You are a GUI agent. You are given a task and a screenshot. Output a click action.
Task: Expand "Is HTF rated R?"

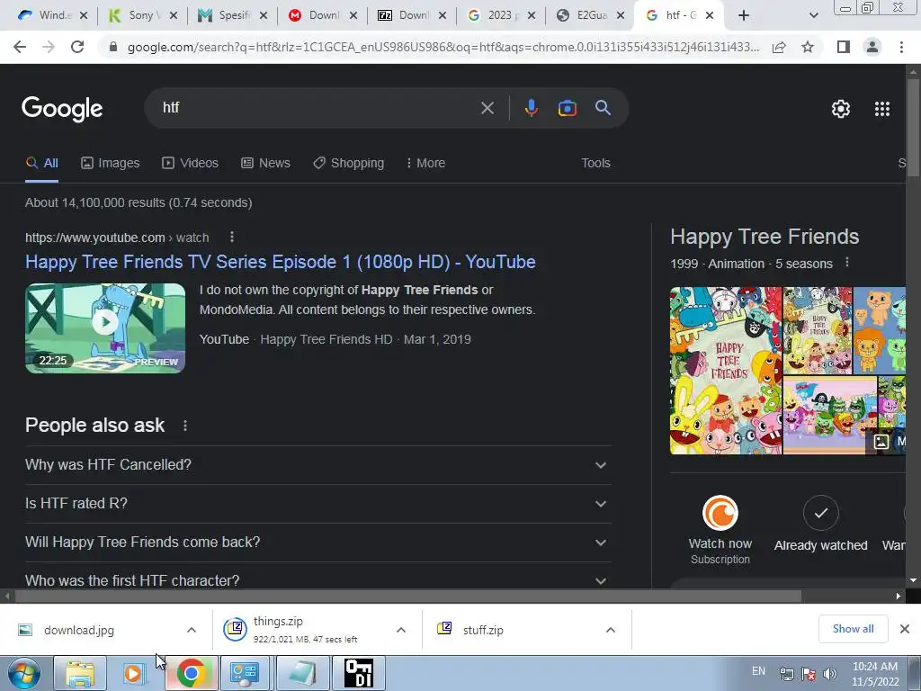pyautogui.click(x=317, y=504)
